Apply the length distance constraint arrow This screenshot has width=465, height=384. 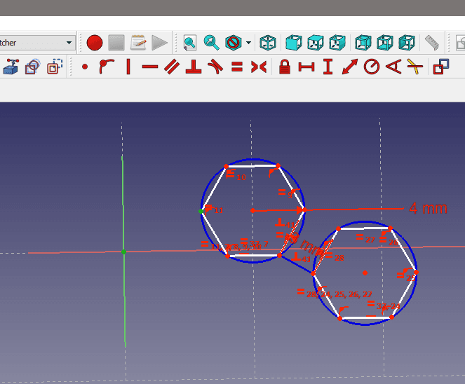point(350,67)
